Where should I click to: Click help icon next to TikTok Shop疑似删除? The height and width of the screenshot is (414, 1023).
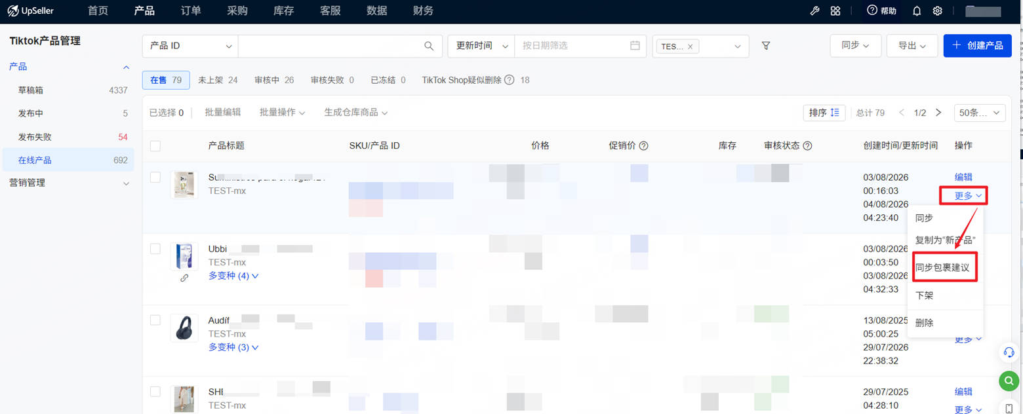(x=509, y=80)
